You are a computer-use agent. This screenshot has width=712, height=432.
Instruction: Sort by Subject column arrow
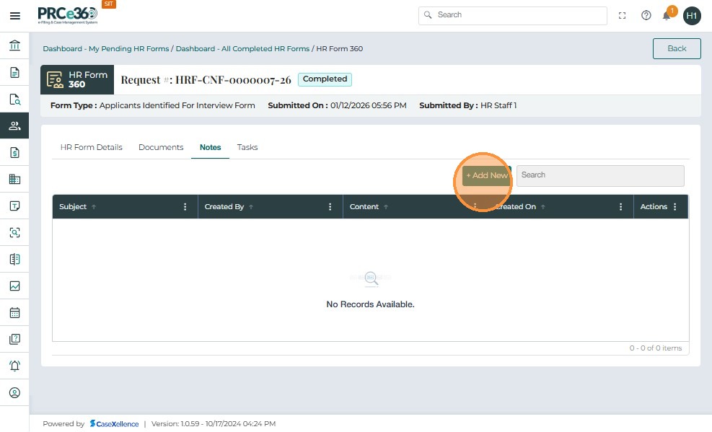(94, 207)
